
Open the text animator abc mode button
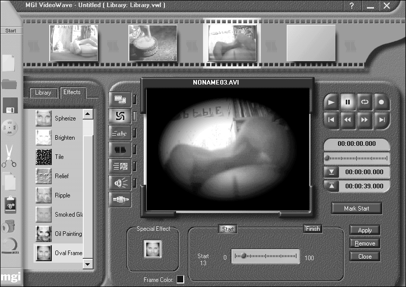click(x=120, y=133)
